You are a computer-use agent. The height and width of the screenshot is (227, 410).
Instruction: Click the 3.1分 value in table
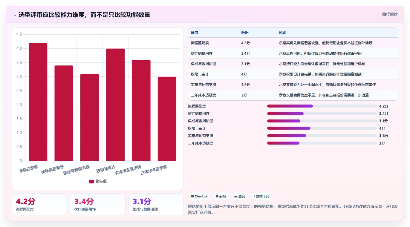pos(246,64)
